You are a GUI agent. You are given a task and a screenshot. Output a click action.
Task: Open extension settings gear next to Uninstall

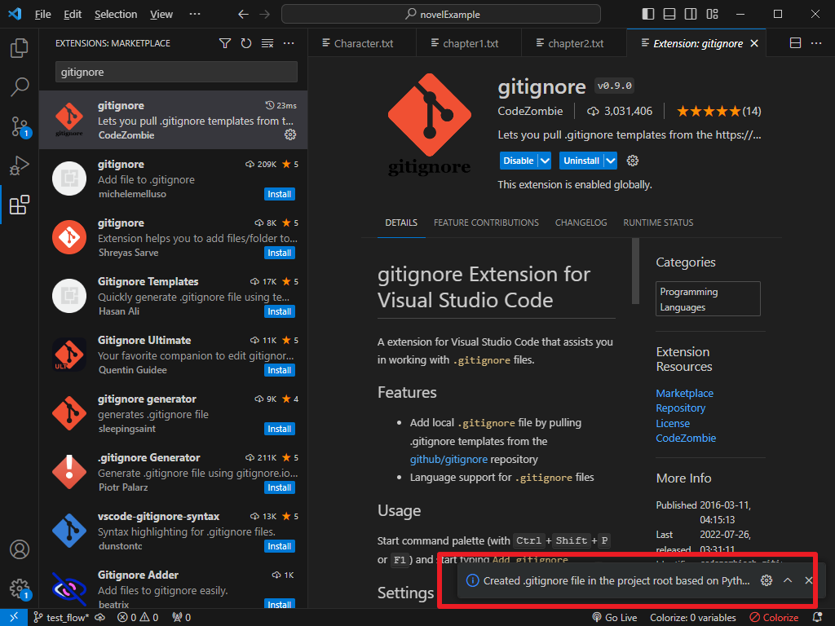click(x=633, y=161)
